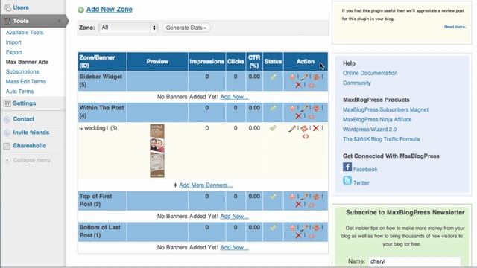
Task: Click the Name input field containing cheryl
Action: (414, 261)
